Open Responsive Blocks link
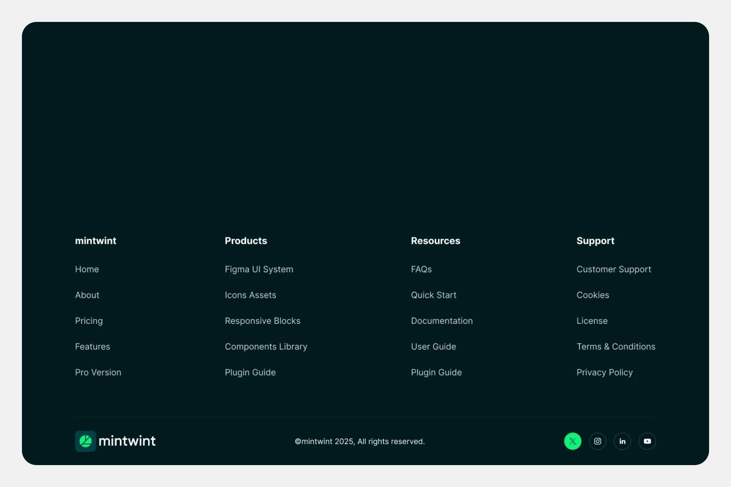The height and width of the screenshot is (487, 731). click(x=262, y=321)
